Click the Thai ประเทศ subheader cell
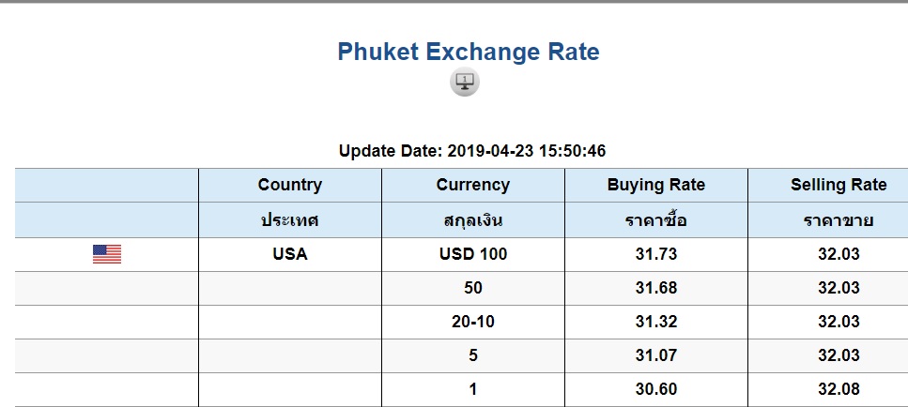The width and height of the screenshot is (908, 407). 289,220
